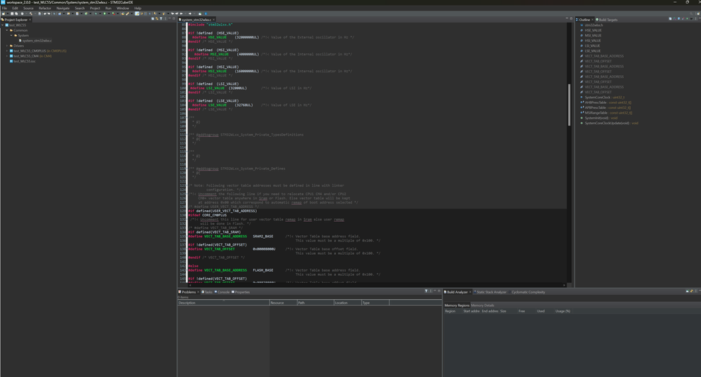Open the Refactor menu
Image resolution: width=701 pixels, height=377 pixels.
coord(45,8)
